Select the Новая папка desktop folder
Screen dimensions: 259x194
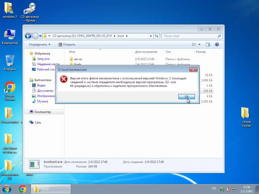[10, 115]
